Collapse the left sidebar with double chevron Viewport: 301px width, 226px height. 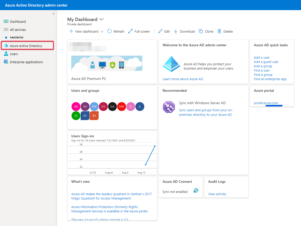[x=54, y=14]
